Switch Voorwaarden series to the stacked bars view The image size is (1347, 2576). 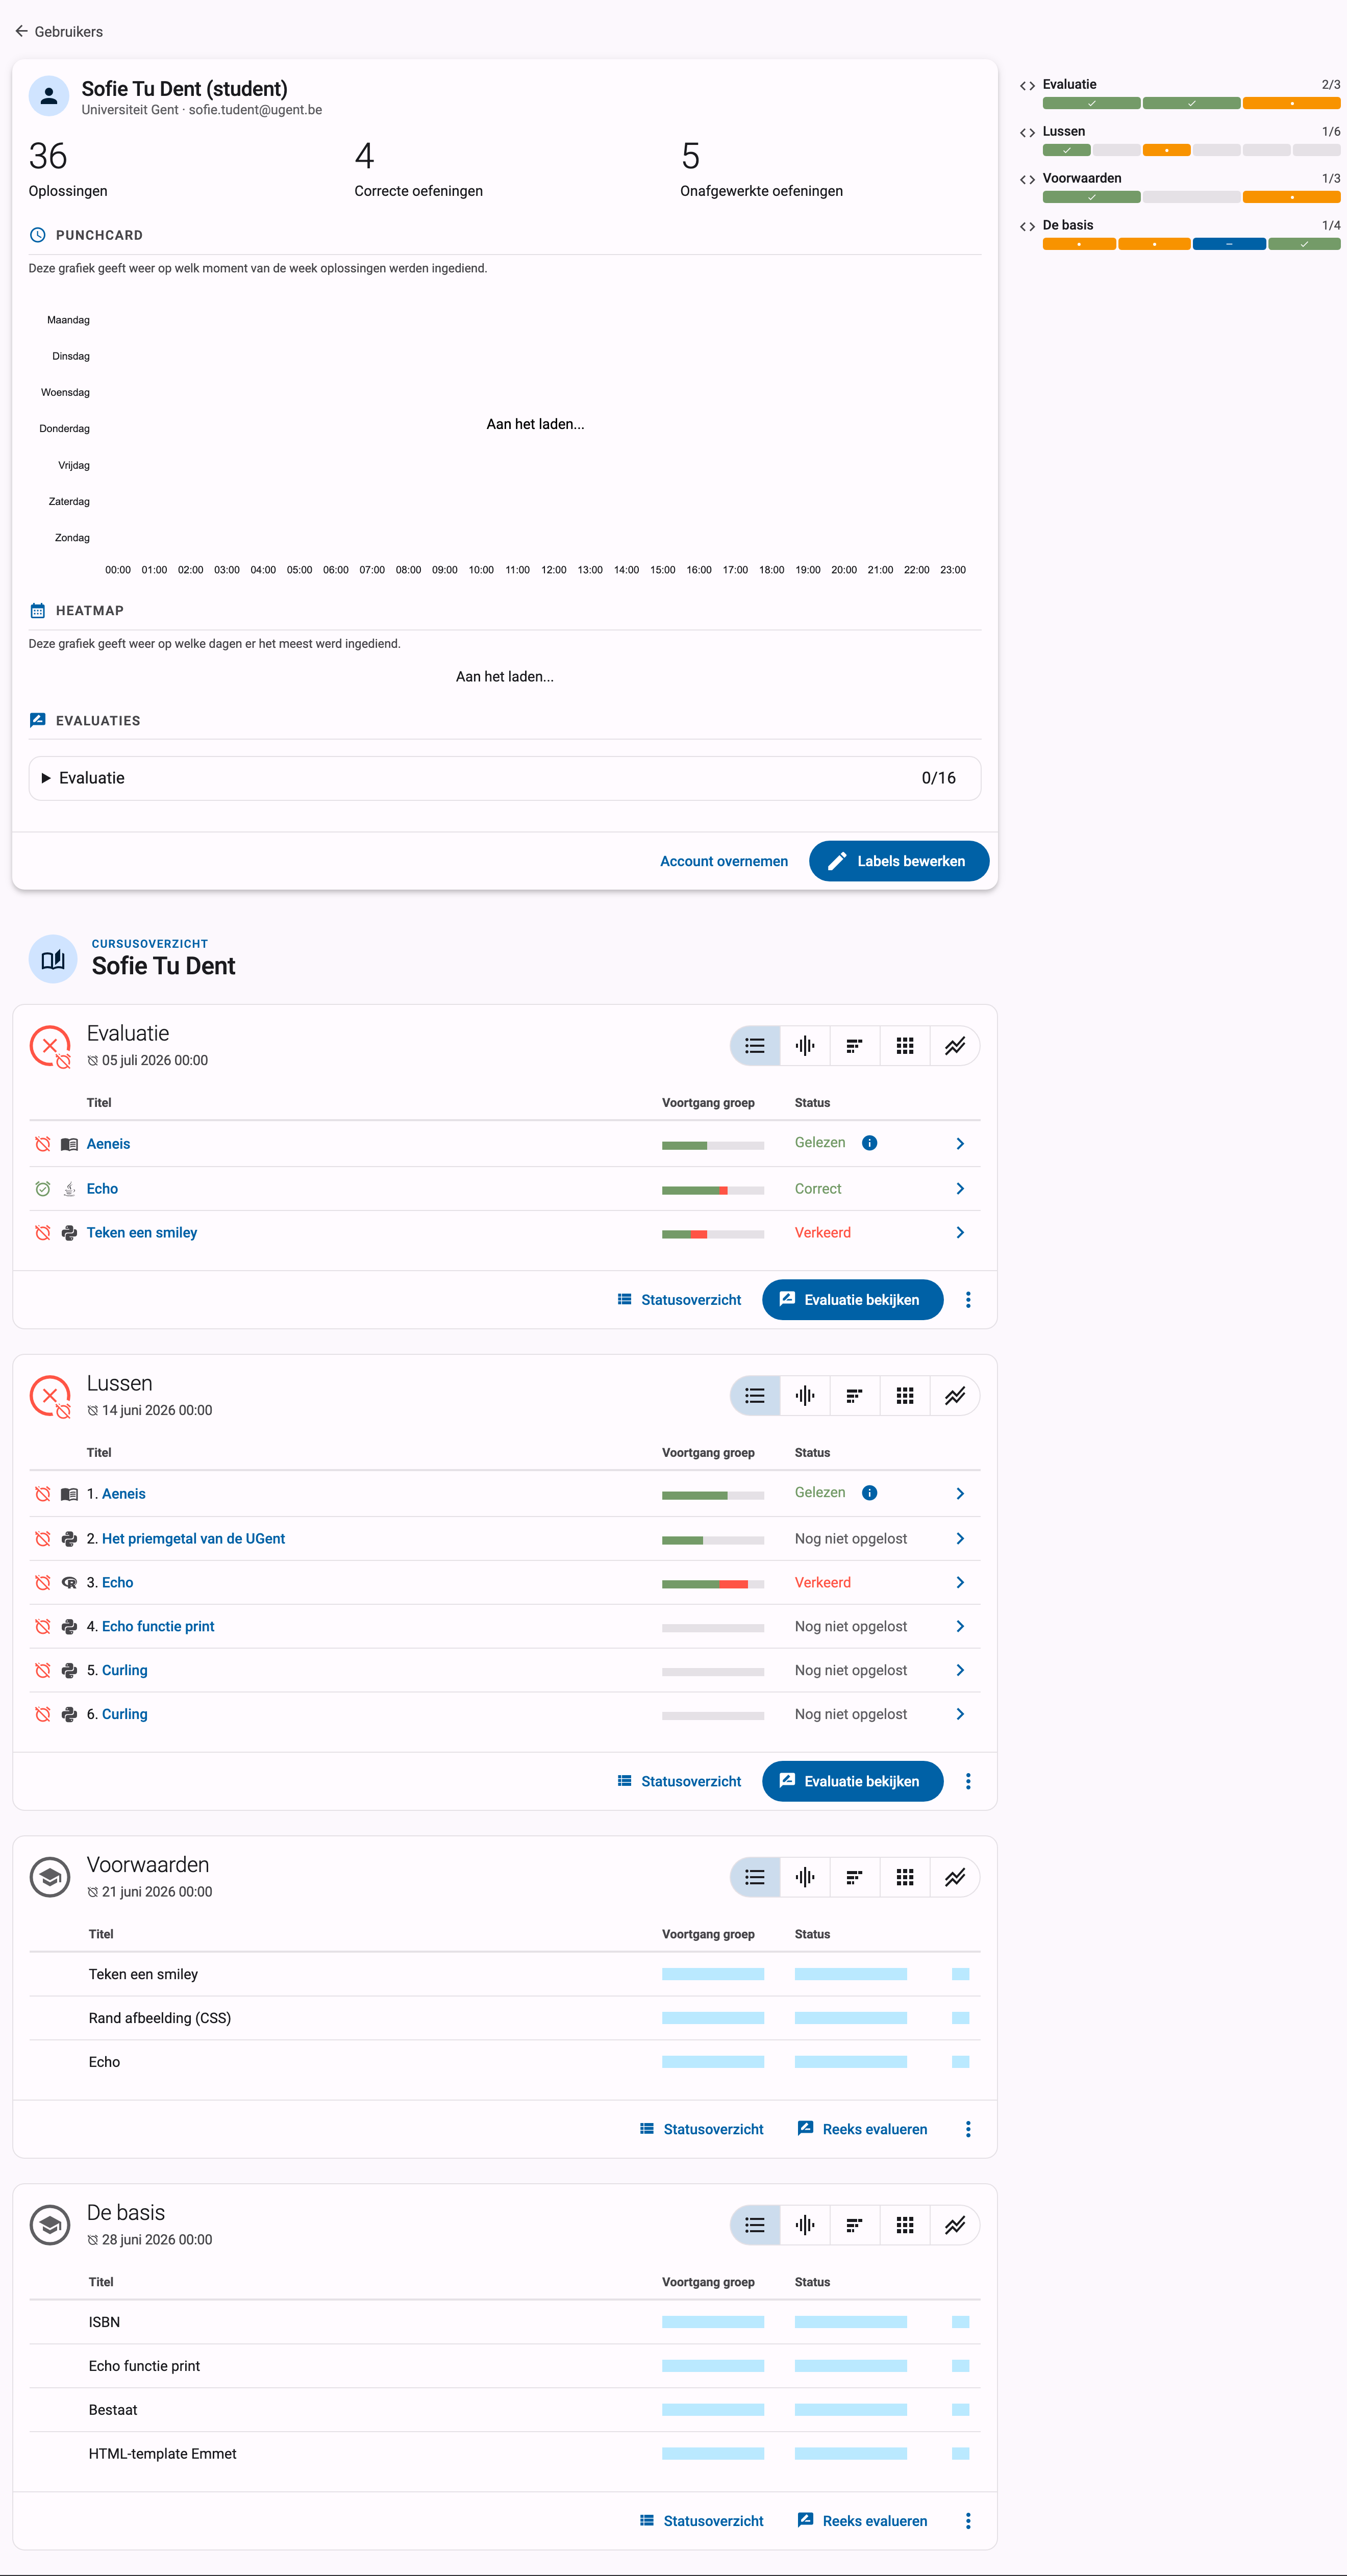[x=855, y=1877]
